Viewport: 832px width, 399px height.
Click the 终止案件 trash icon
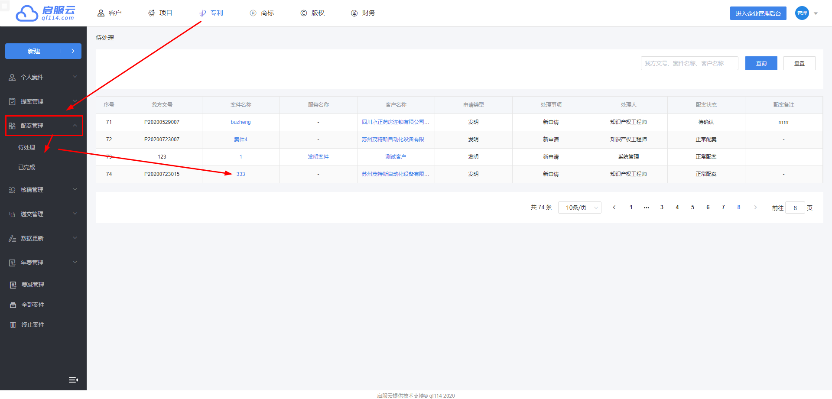(x=13, y=324)
